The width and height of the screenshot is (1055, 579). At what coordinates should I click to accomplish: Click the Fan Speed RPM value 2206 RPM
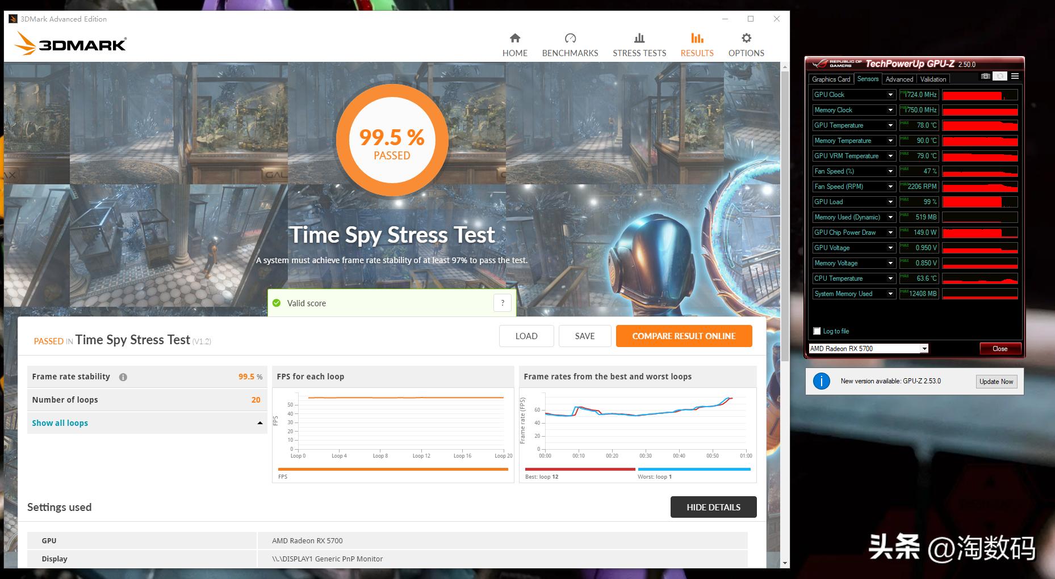919,187
